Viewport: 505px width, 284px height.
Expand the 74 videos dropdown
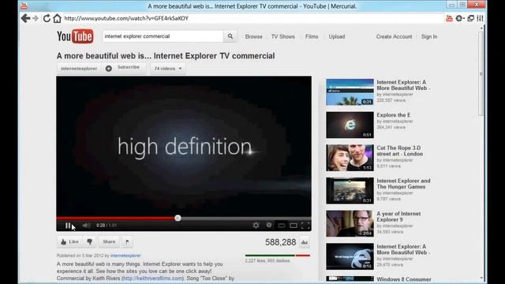[x=168, y=69]
